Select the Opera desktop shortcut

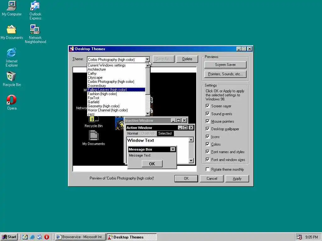coord(12,103)
